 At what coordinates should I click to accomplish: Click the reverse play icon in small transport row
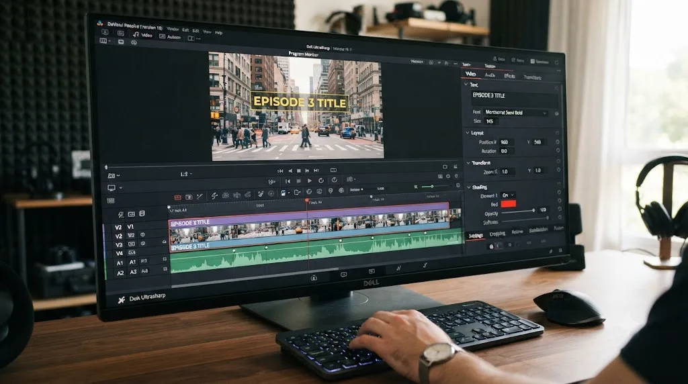click(x=290, y=171)
